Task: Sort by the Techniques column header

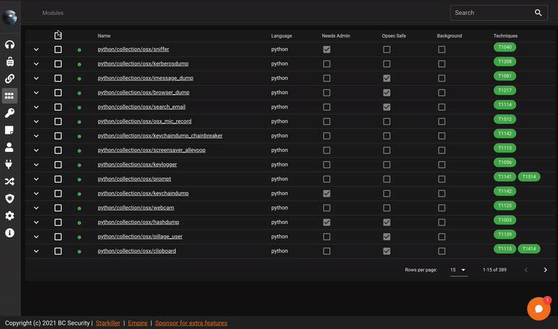Action: tap(505, 36)
